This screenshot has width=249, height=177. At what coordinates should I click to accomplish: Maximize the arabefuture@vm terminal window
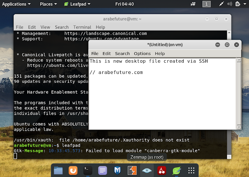217,19
